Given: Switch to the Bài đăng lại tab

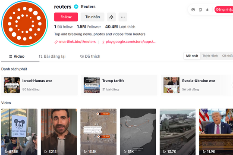Looking at the screenshot, I should coord(52,56).
